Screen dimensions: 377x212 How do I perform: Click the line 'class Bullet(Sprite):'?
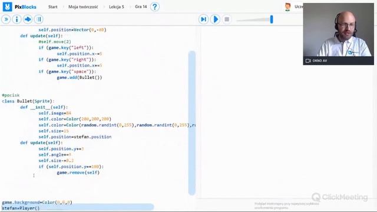pos(28,101)
